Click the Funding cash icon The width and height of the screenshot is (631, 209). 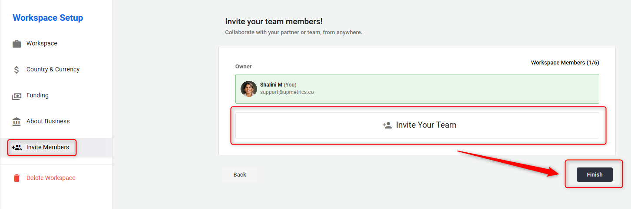coord(17,96)
